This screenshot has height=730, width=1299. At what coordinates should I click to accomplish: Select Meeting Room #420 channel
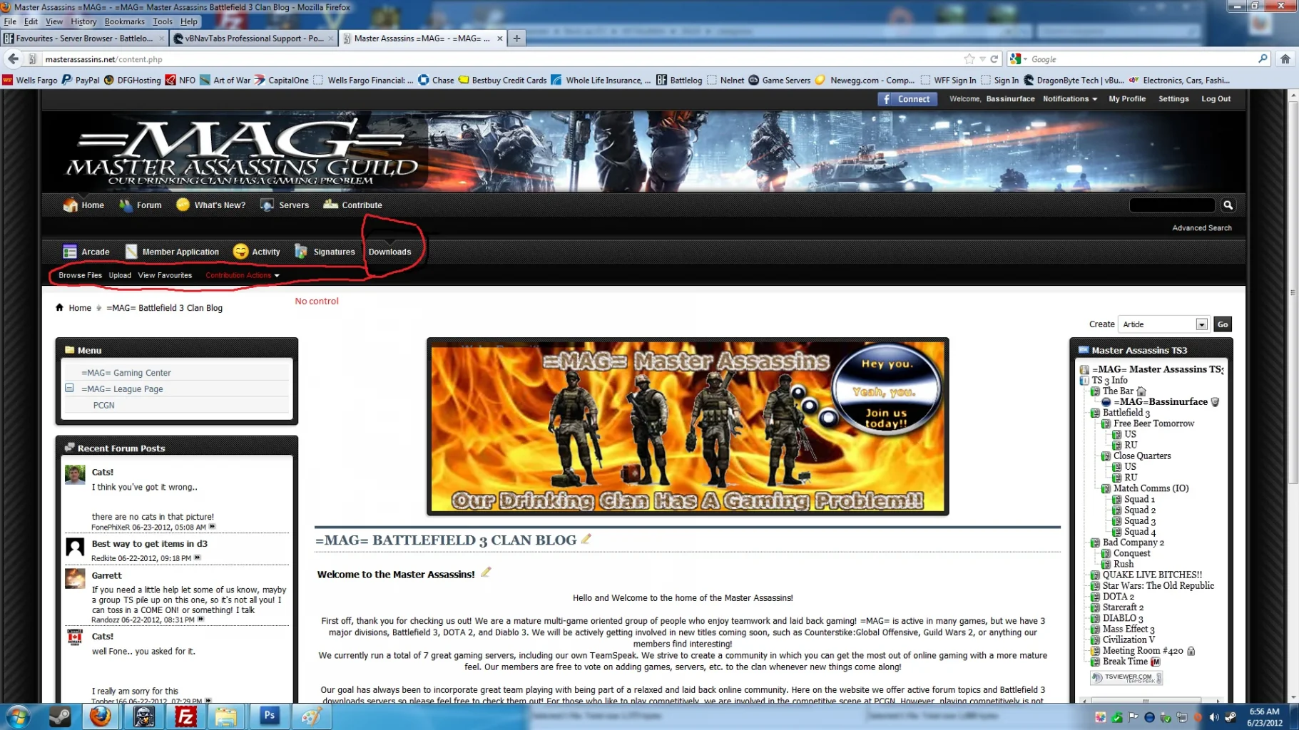tap(1143, 650)
